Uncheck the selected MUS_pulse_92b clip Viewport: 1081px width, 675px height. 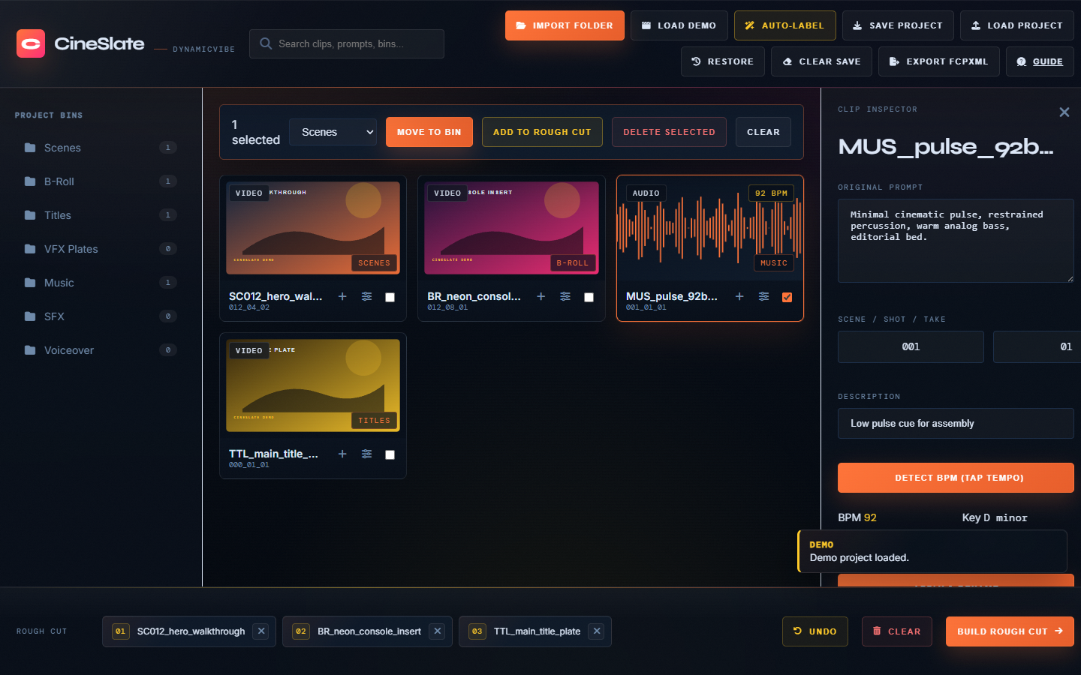(787, 297)
